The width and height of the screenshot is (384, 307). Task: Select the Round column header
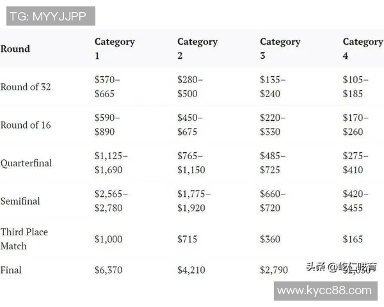tap(15, 49)
